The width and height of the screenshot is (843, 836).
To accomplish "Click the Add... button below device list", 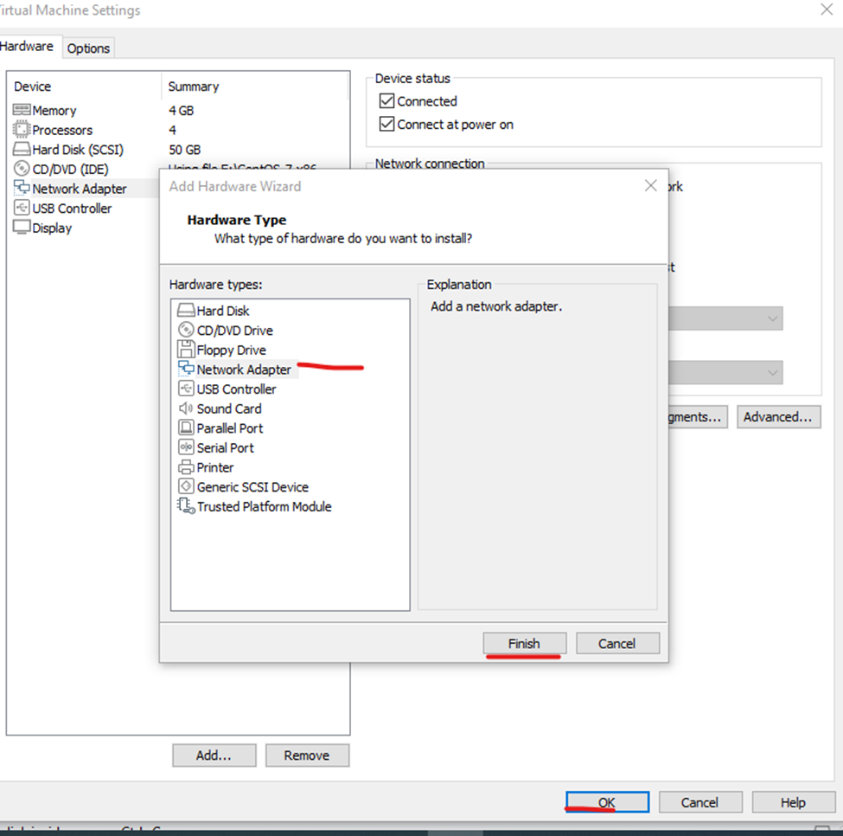I will click(x=213, y=756).
